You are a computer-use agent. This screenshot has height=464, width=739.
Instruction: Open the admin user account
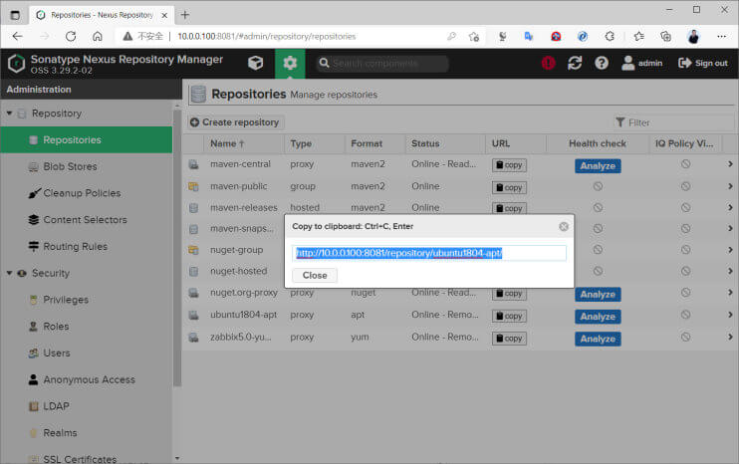click(642, 63)
